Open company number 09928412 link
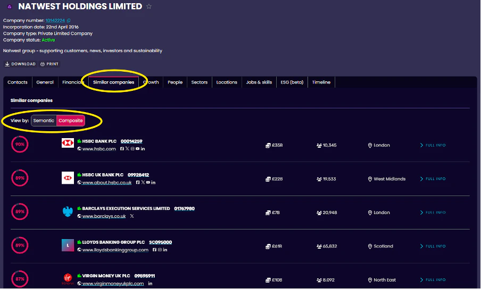 click(138, 175)
